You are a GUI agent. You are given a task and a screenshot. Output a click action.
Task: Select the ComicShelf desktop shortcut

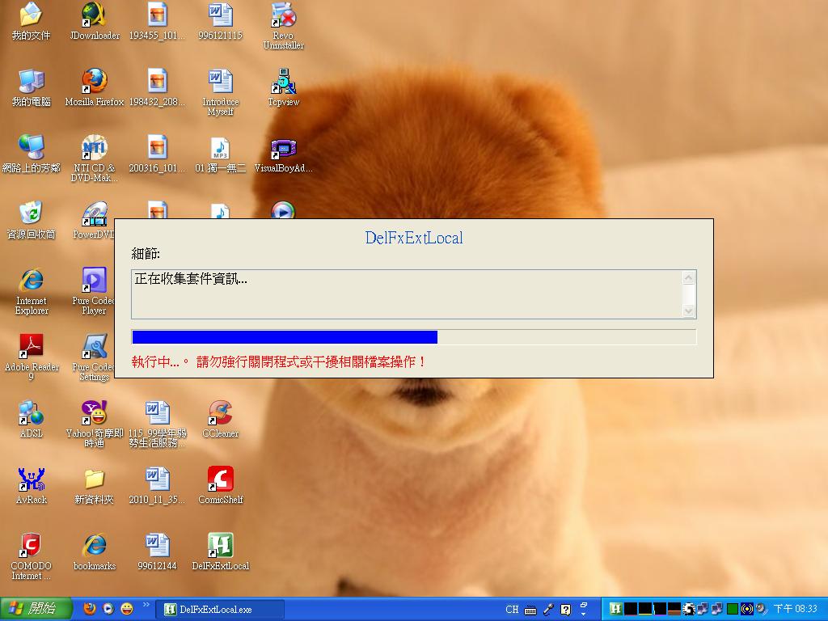click(x=220, y=486)
